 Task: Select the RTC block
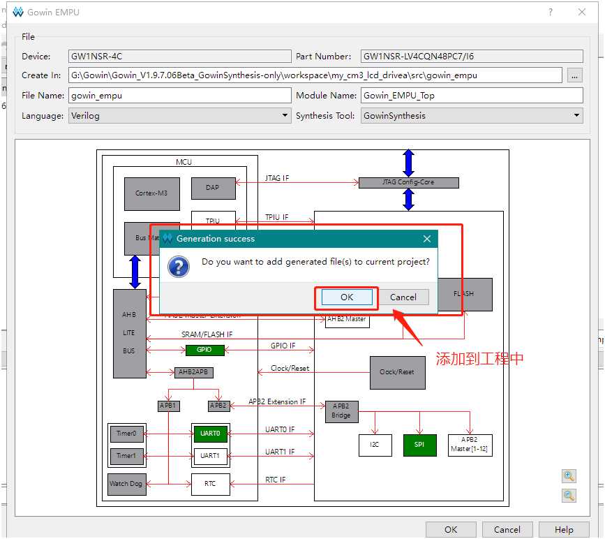[211, 484]
